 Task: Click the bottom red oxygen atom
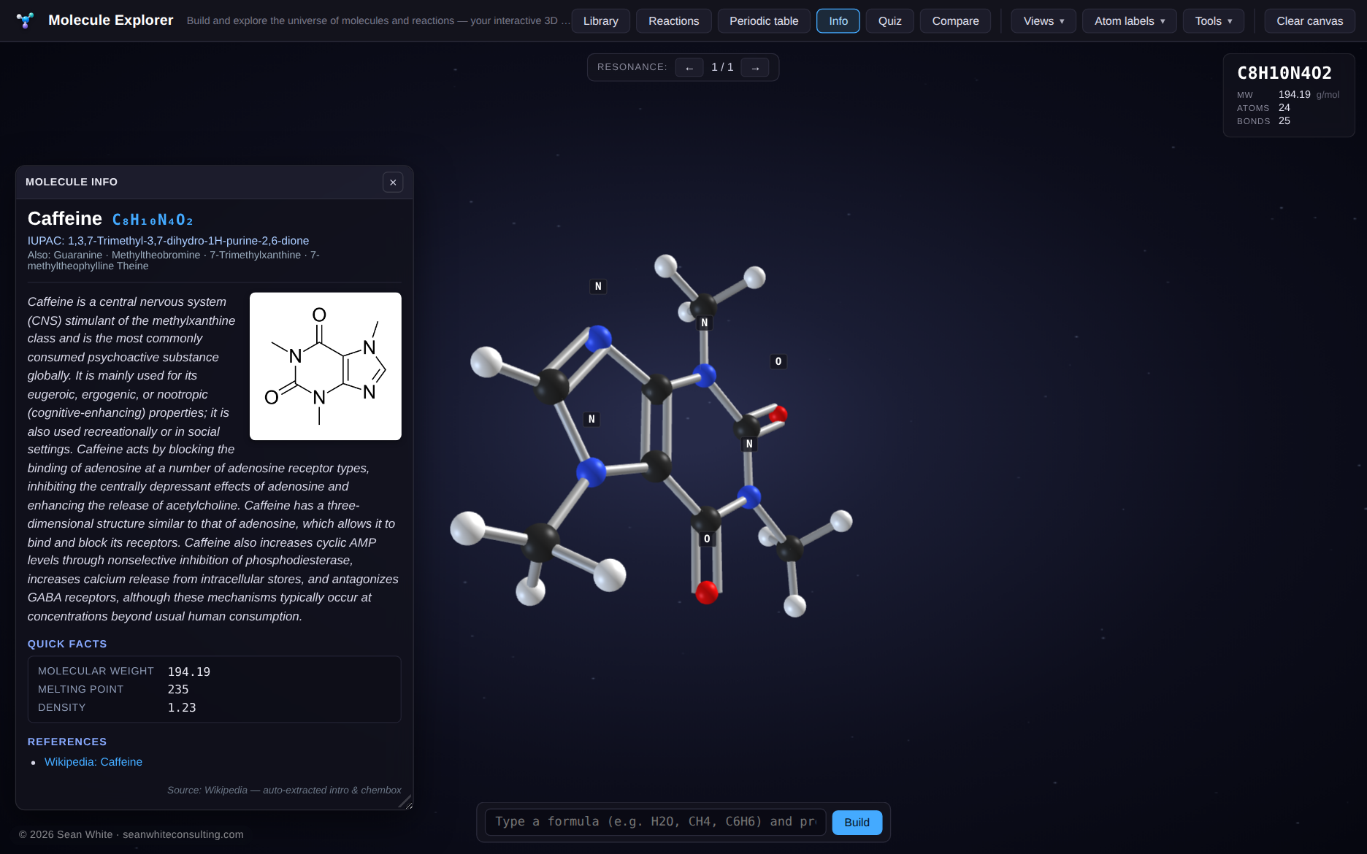click(x=706, y=592)
